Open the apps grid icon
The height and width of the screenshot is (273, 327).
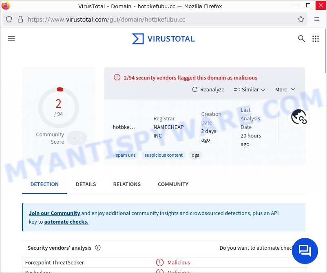pos(315,39)
